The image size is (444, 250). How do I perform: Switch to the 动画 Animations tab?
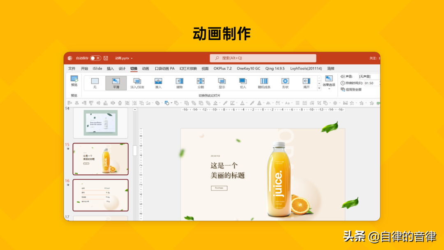click(x=146, y=69)
